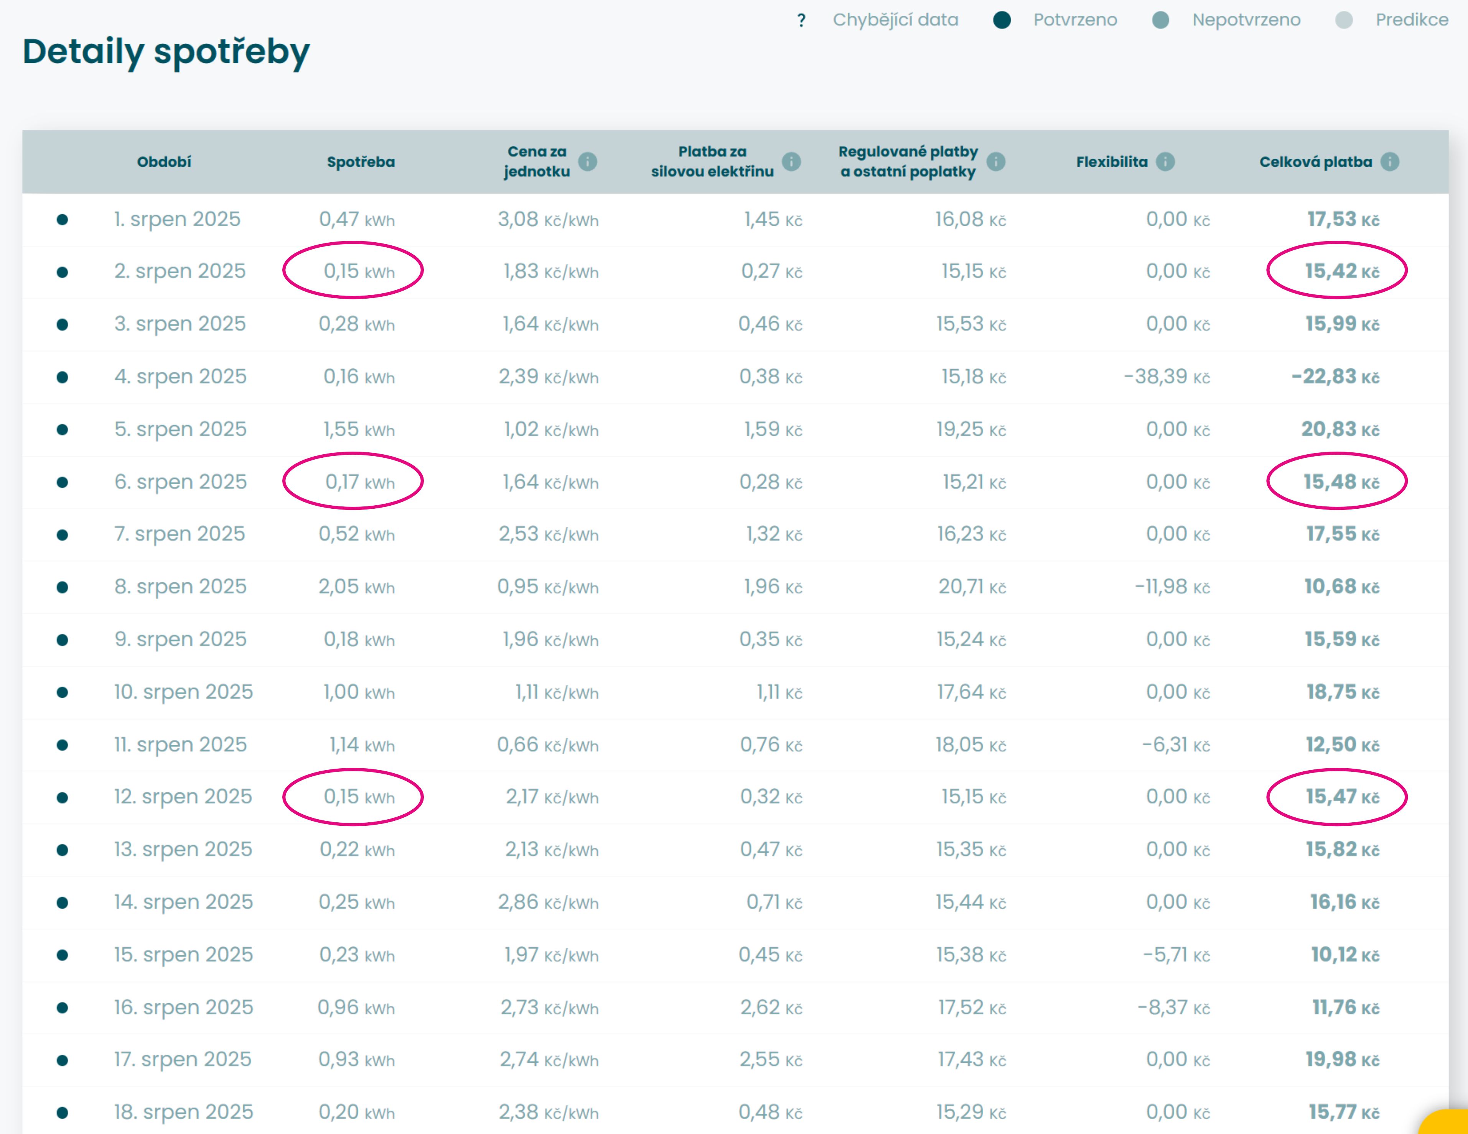1468x1134 pixels.
Task: Click the Spotřeba column header
Action: 360,162
